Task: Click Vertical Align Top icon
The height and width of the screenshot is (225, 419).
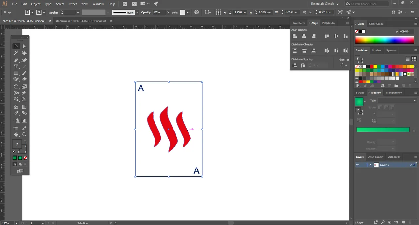Action: pos(327,36)
